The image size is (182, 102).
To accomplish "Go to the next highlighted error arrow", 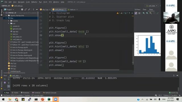I will coord(132,13).
